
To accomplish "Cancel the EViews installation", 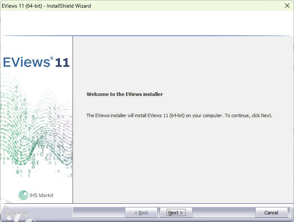I will [x=271, y=213].
